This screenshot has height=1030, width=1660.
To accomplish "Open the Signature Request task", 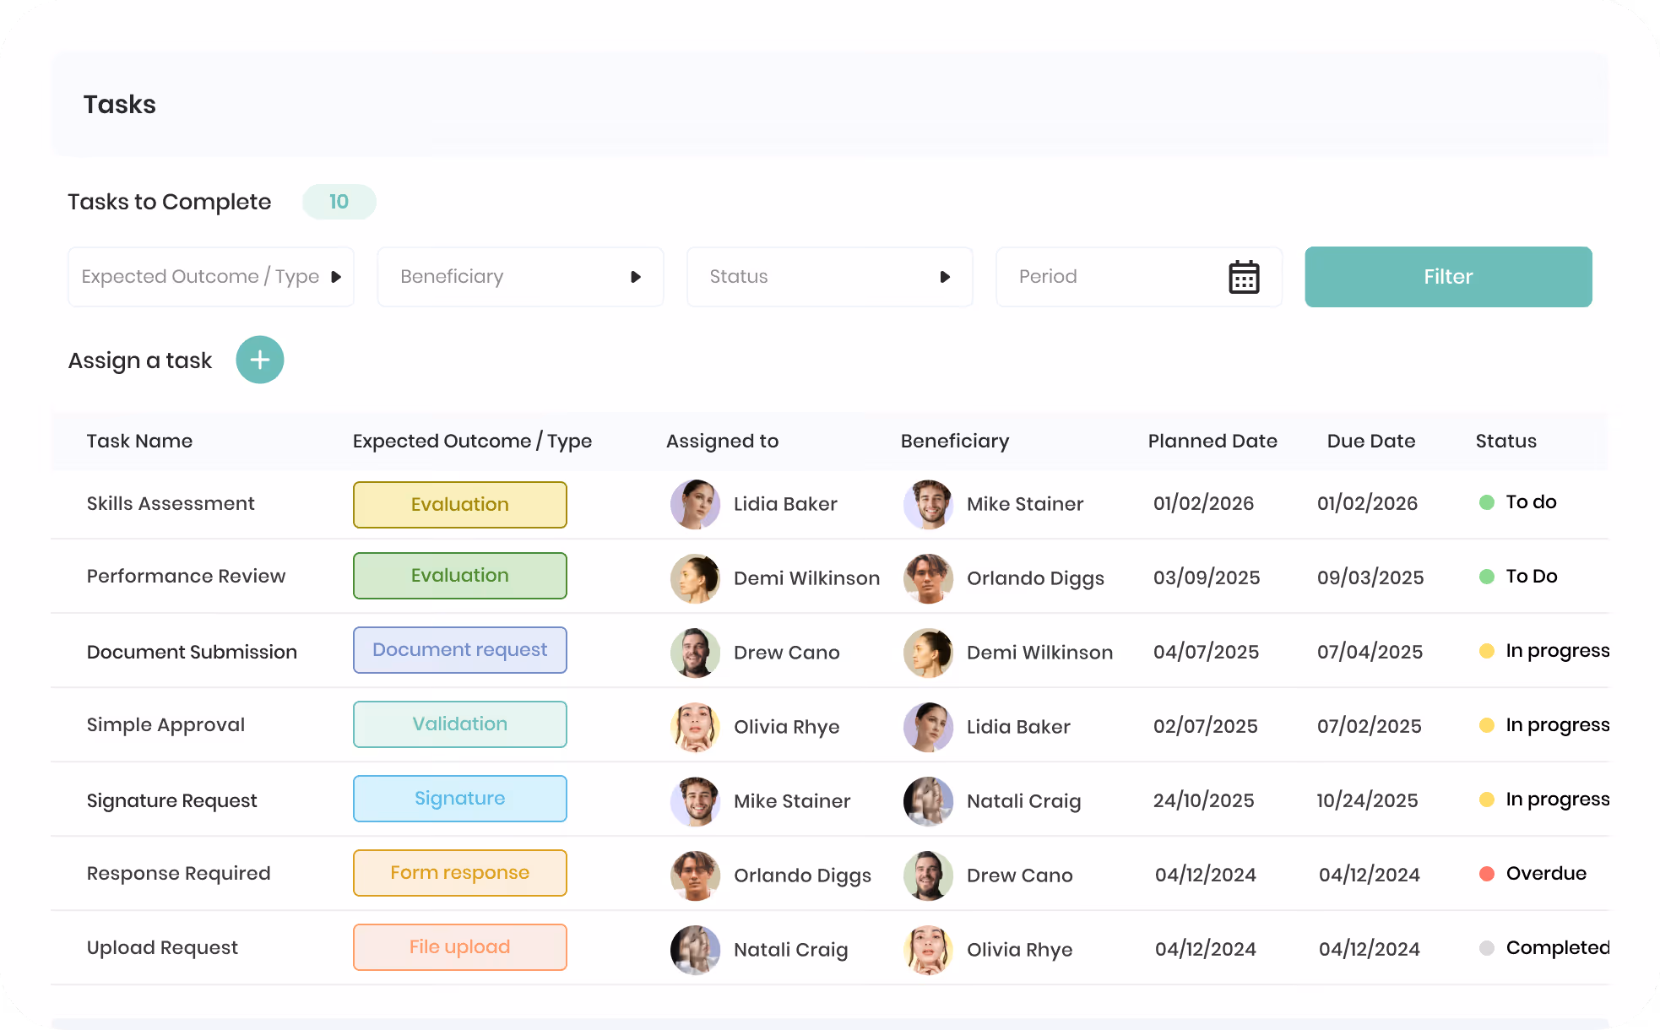I will [x=171, y=801].
